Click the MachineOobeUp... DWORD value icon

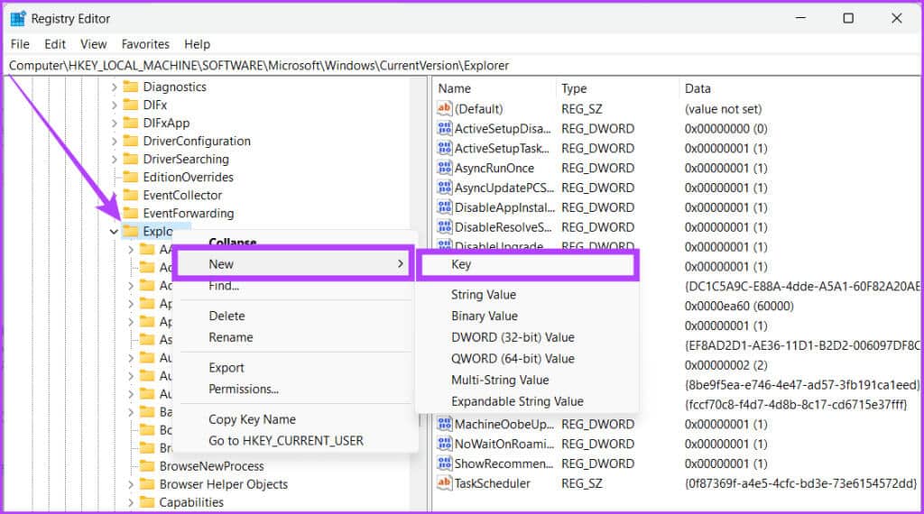pyautogui.click(x=444, y=424)
